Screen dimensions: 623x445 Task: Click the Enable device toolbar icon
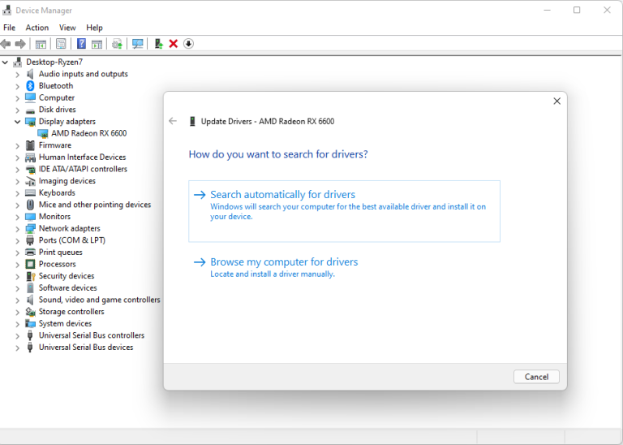tap(158, 44)
